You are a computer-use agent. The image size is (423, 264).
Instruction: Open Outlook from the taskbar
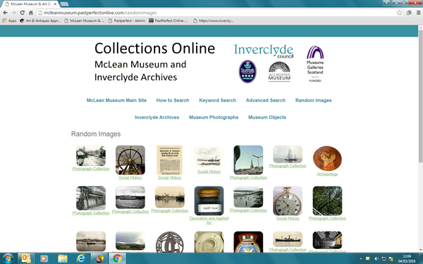click(x=26, y=258)
